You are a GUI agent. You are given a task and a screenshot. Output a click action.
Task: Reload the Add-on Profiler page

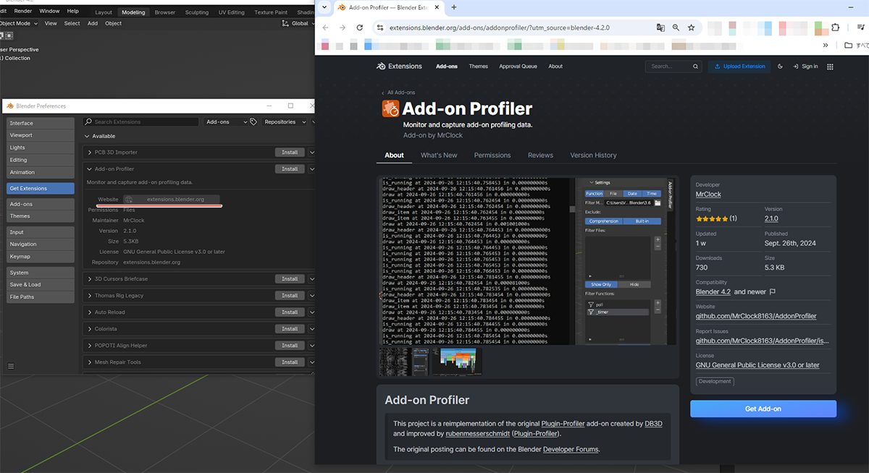click(360, 27)
